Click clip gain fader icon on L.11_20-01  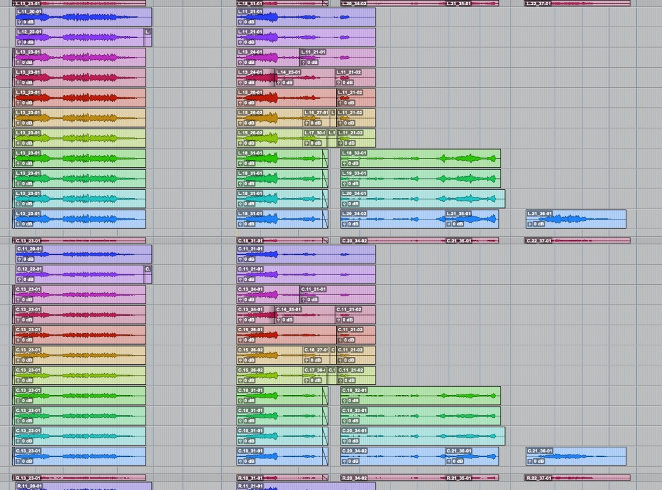coord(19,22)
